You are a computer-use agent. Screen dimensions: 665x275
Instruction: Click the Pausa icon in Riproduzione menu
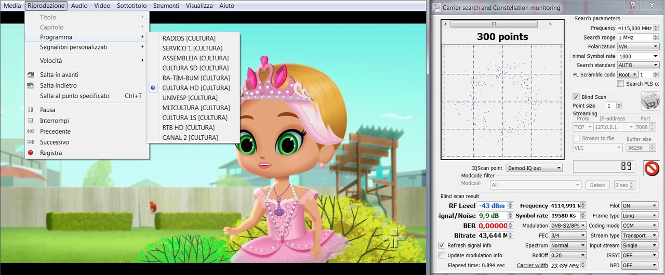31,110
